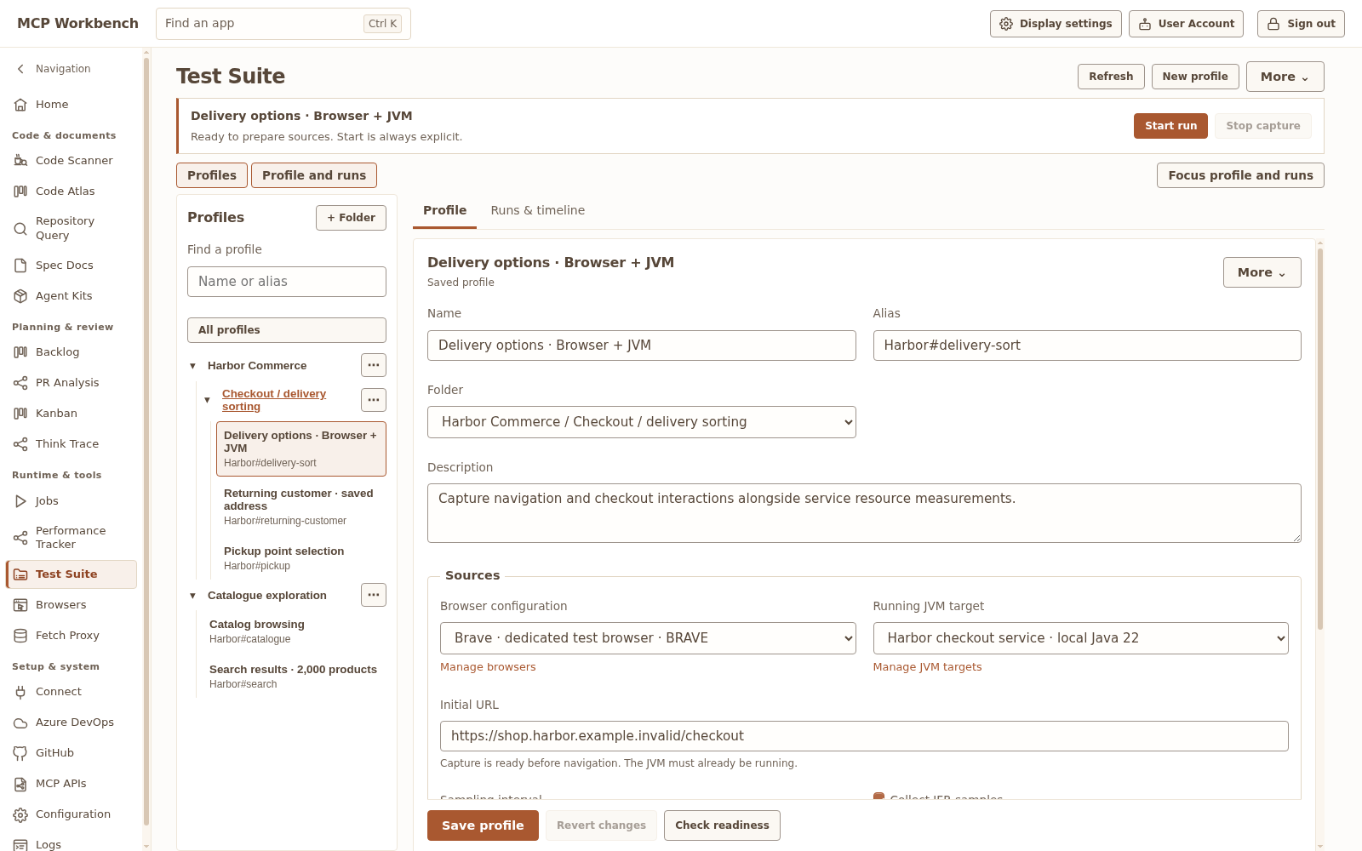Open the More menu for saved profile

point(1262,272)
